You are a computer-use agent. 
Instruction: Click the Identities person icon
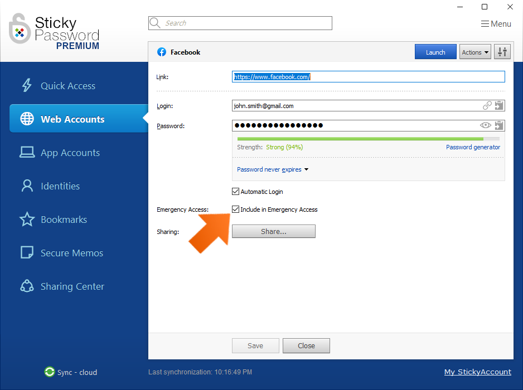point(27,186)
